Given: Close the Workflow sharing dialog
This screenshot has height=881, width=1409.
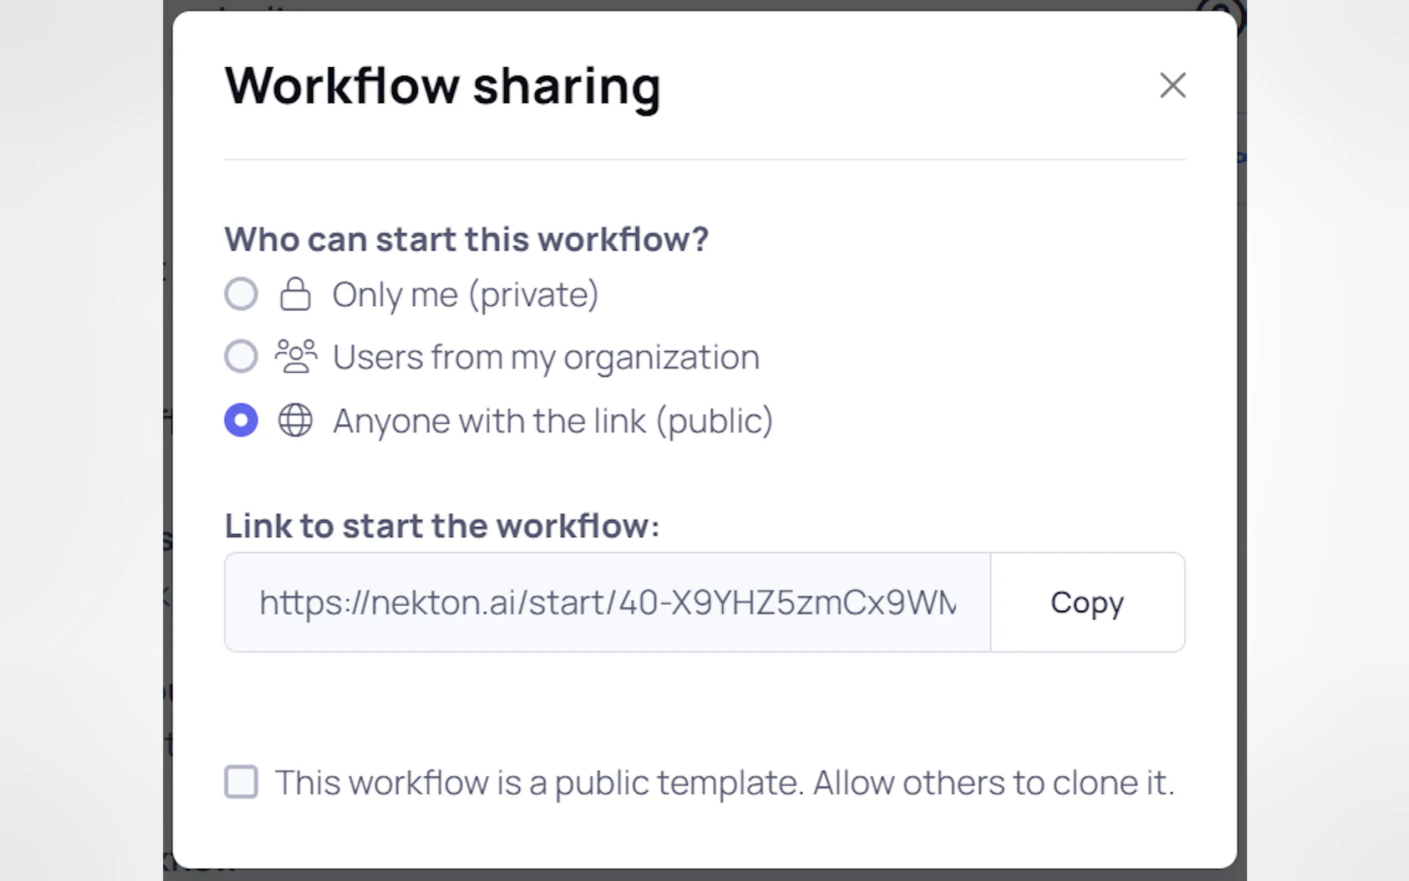Looking at the screenshot, I should click(x=1172, y=85).
